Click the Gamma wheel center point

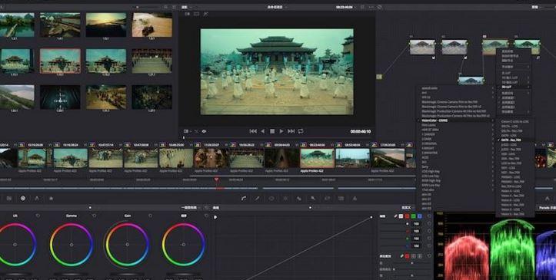click(x=72, y=245)
